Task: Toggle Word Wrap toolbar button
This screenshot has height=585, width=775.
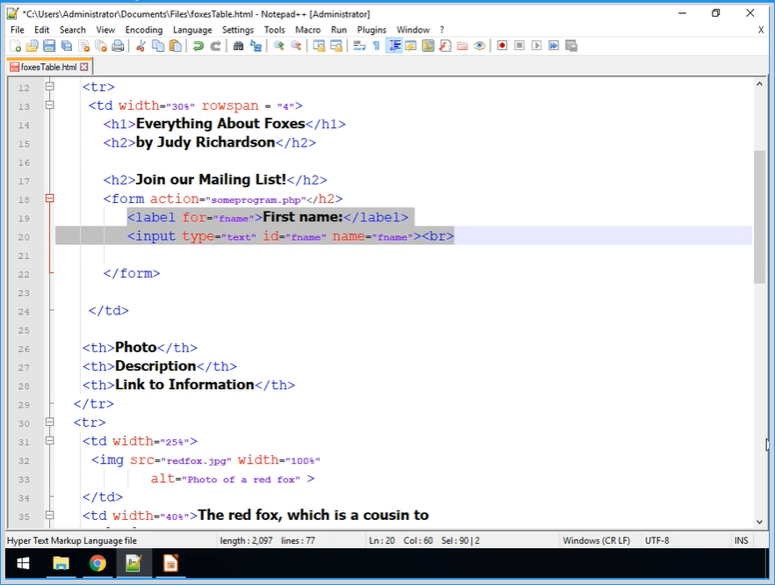Action: click(359, 46)
